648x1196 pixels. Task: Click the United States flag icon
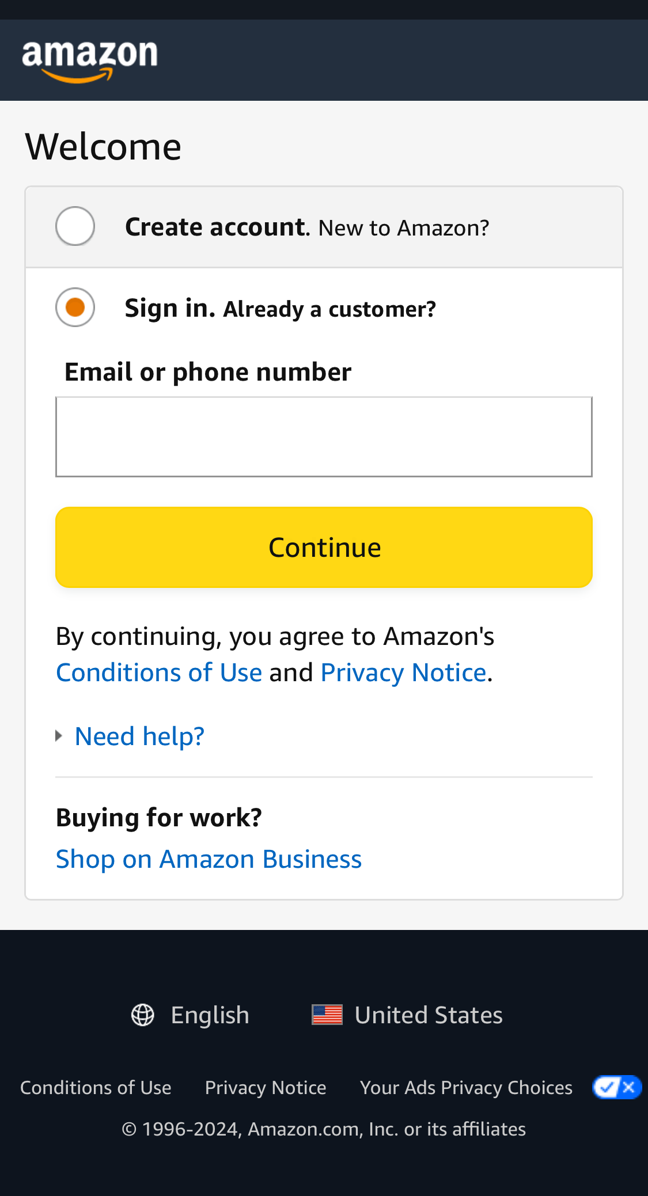pyautogui.click(x=327, y=1014)
